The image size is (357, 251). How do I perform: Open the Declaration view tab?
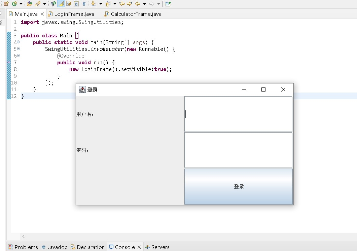point(88,247)
